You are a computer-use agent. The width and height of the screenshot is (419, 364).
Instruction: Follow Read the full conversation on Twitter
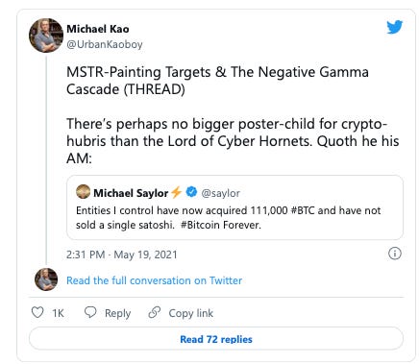154,280
